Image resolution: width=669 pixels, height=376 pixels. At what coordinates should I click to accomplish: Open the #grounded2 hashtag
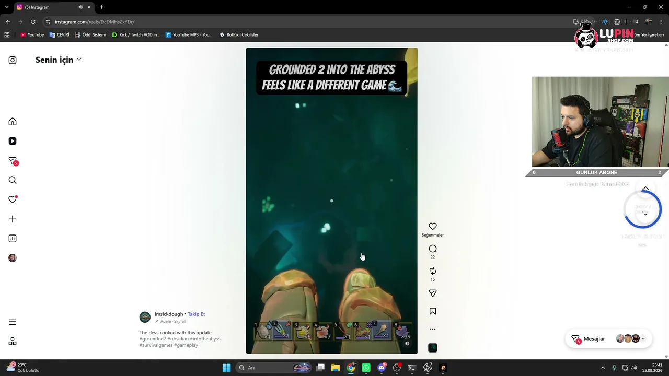coord(153,339)
